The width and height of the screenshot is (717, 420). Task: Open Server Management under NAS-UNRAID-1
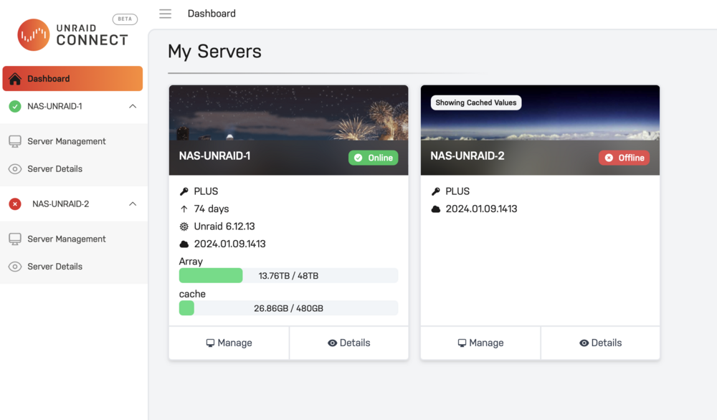66,141
